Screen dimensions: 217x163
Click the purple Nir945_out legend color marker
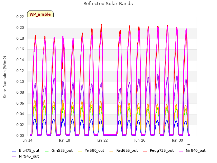pyautogui.click(x=14, y=157)
